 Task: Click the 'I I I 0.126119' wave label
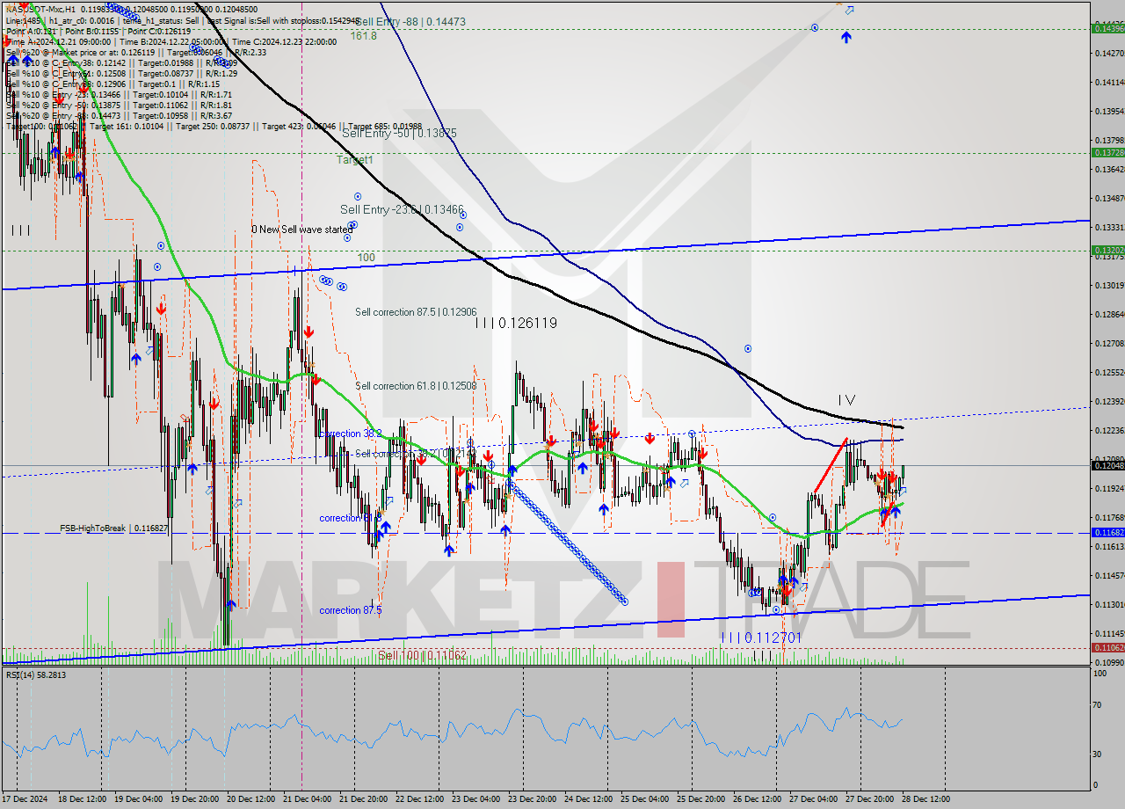click(516, 323)
